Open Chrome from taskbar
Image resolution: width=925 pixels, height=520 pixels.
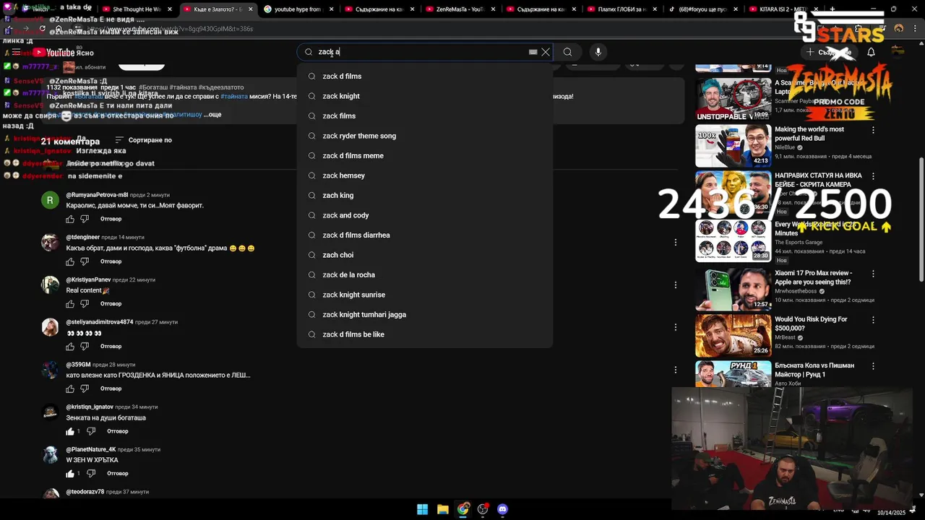click(x=462, y=509)
